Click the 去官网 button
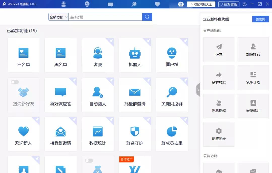This screenshot has height=173, width=272. click(260, 19)
